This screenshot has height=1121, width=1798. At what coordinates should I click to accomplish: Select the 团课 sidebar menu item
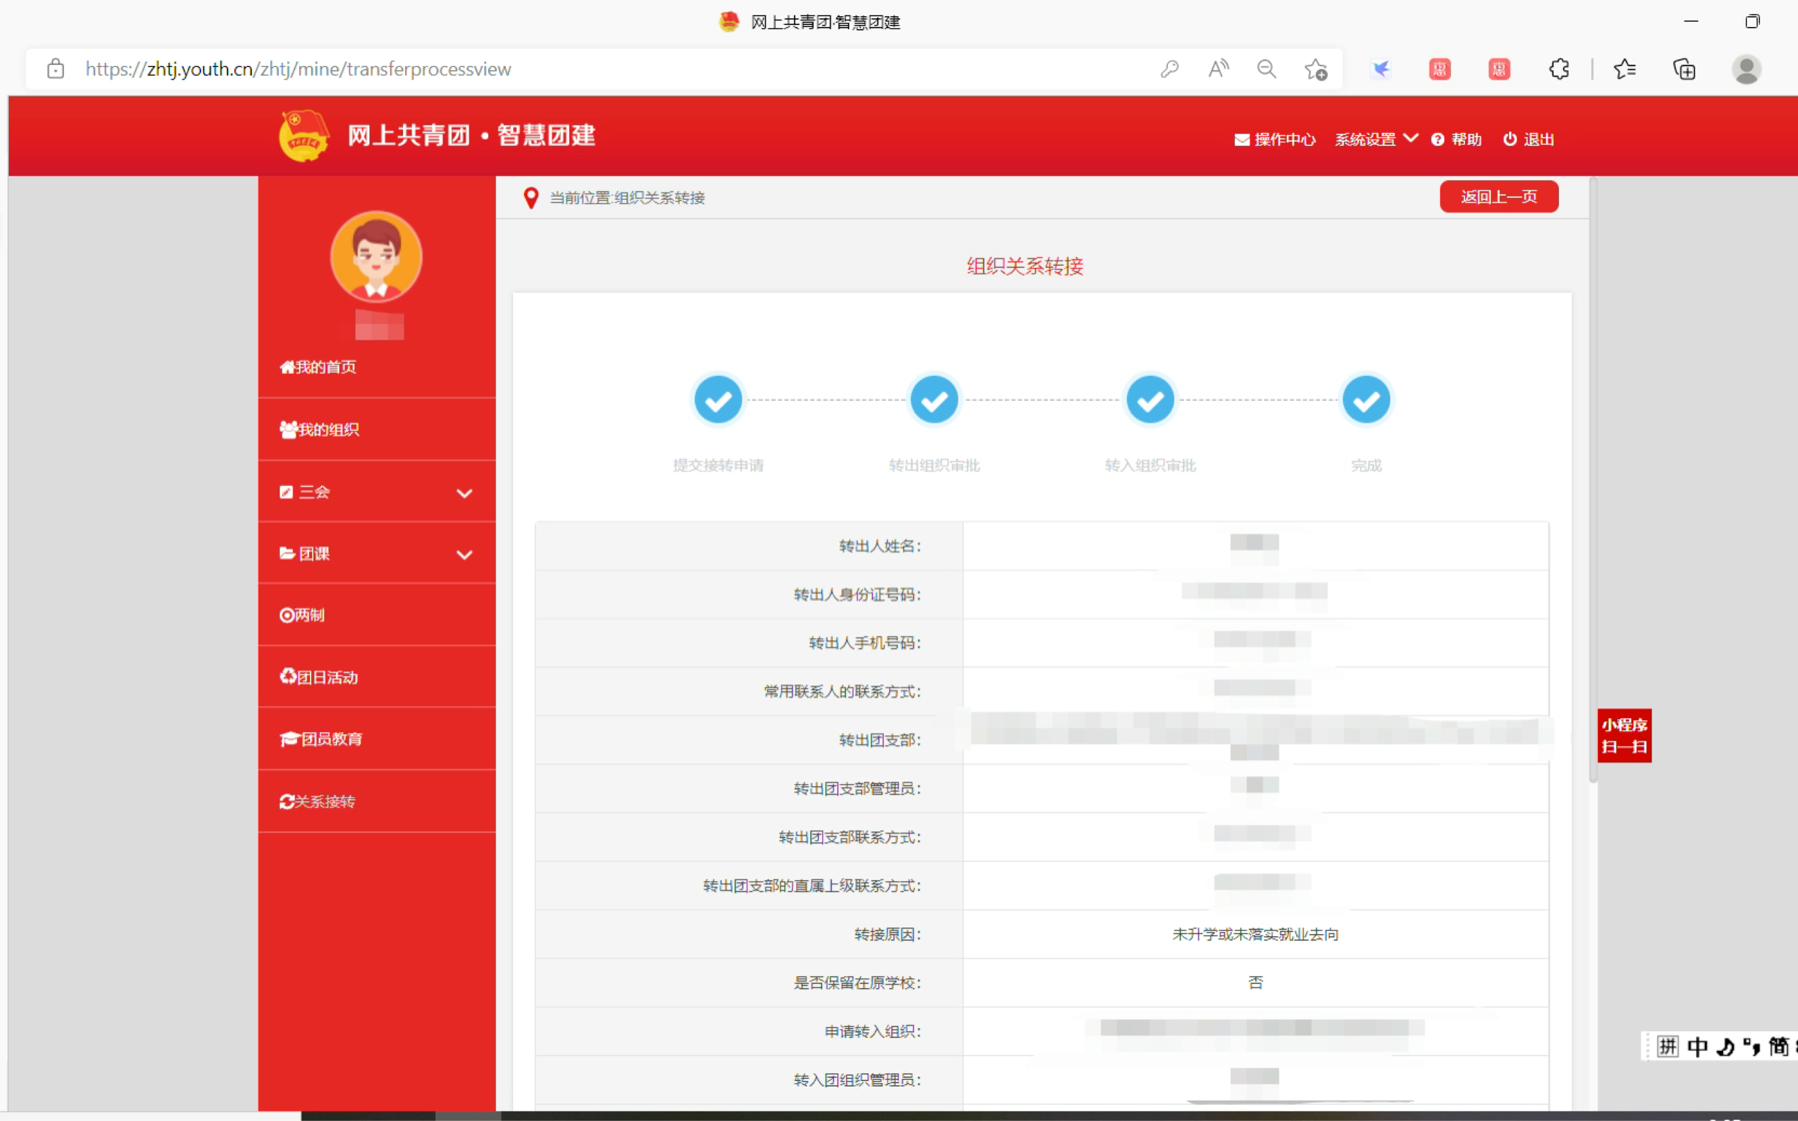click(377, 553)
